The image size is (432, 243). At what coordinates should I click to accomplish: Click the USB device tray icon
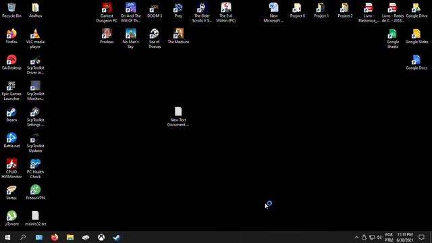tap(364, 237)
